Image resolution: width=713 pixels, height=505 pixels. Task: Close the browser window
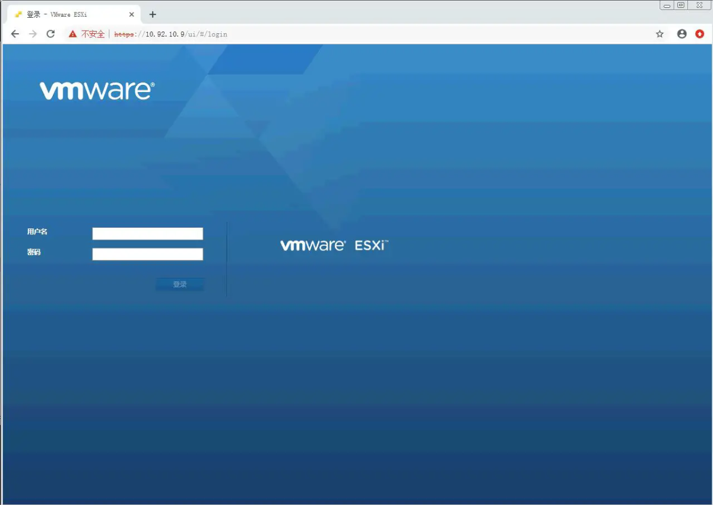(x=699, y=5)
